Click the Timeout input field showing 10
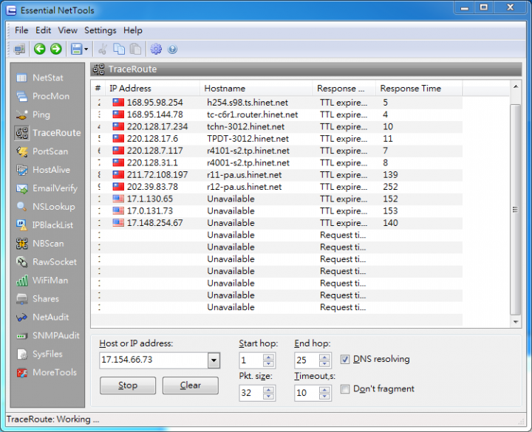This screenshot has height=432, width=532. tap(307, 393)
